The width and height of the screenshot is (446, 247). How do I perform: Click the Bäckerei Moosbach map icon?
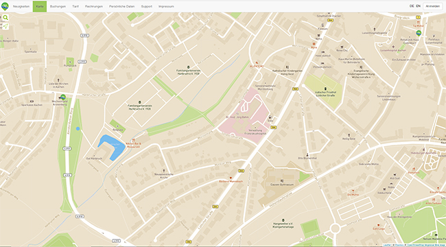pyautogui.click(x=231, y=178)
